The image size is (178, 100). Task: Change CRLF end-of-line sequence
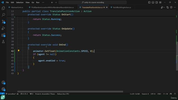[159, 94]
